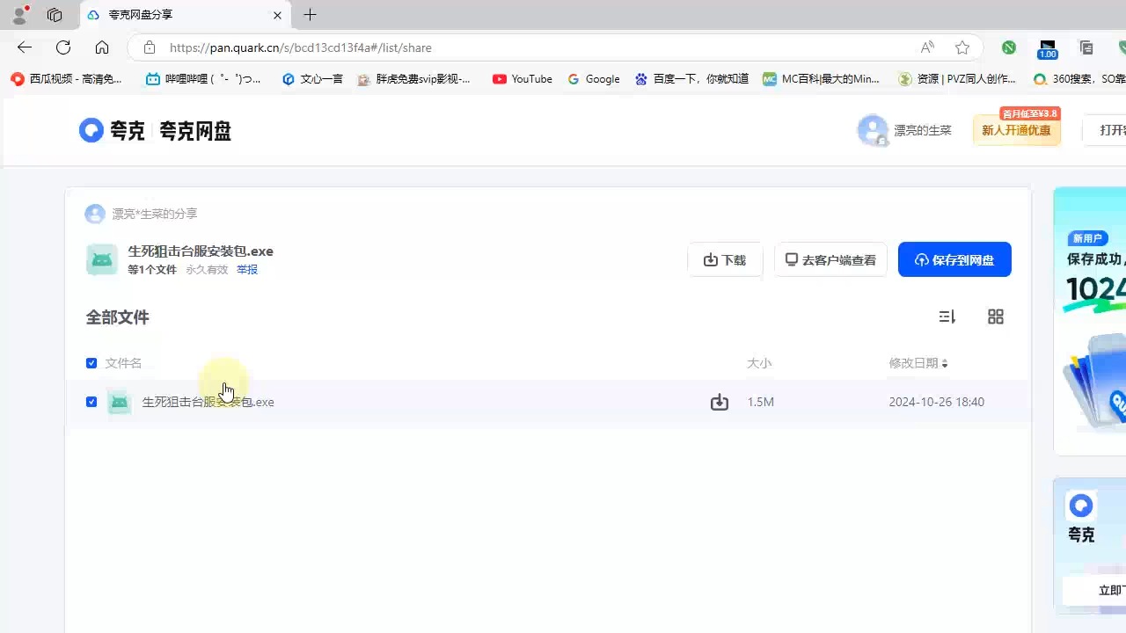Open browser profile avatar icon
This screenshot has height=633, width=1126.
click(19, 14)
